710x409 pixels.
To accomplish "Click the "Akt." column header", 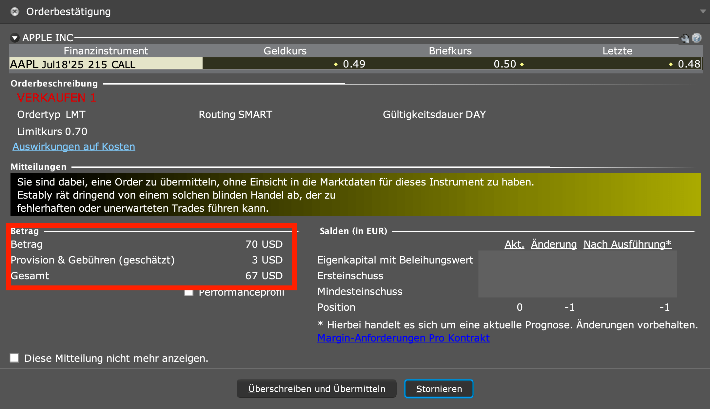I will click(514, 244).
